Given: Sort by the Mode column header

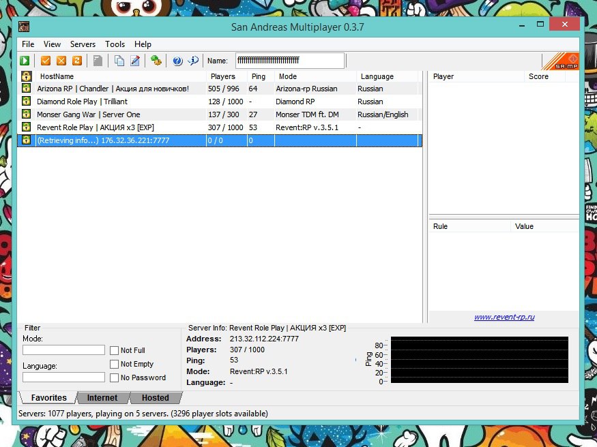Looking at the screenshot, I should pyautogui.click(x=315, y=76).
